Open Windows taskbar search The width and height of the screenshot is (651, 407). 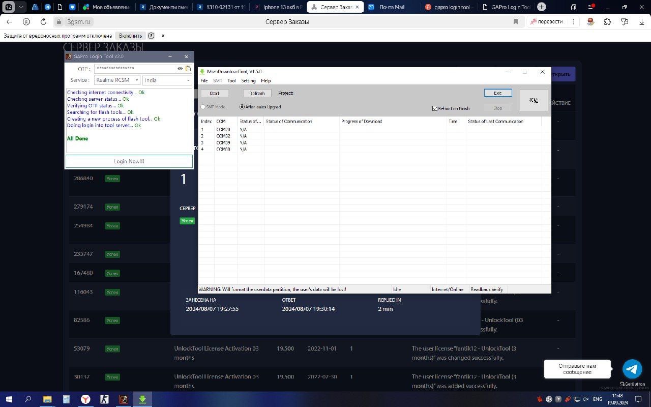click(28, 399)
